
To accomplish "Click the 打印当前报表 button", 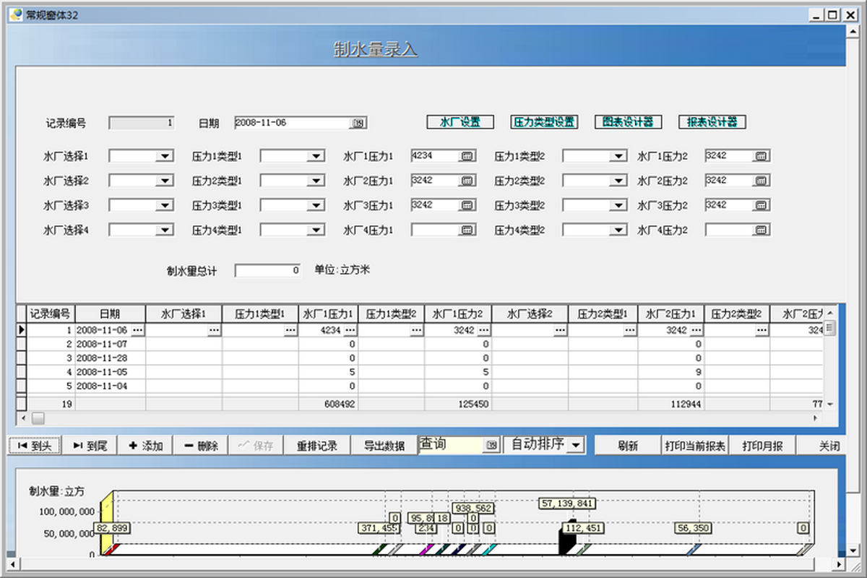I will click(x=695, y=446).
